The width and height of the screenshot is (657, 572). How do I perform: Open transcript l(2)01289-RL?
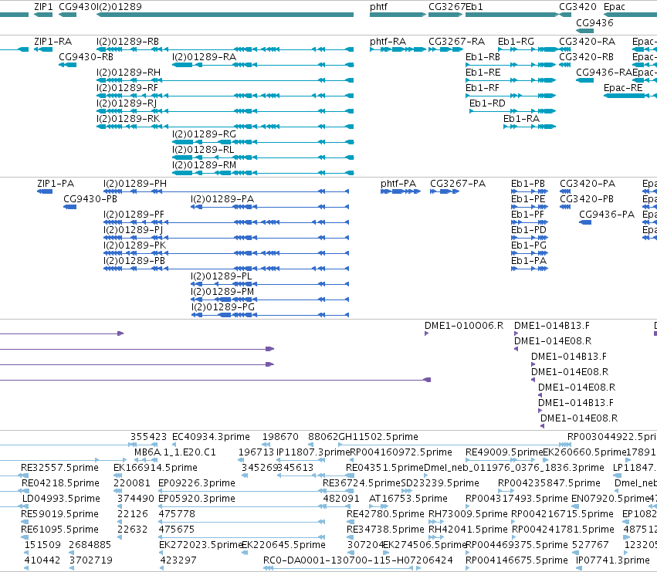pos(203,150)
